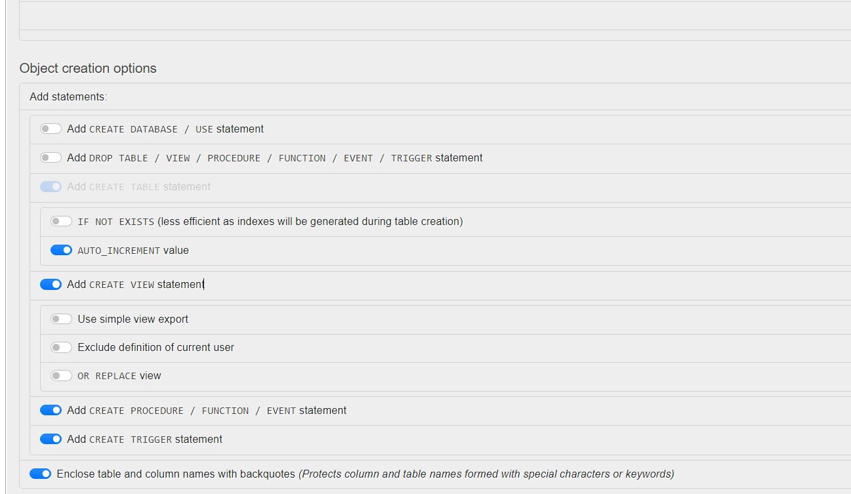Image resolution: width=851 pixels, height=494 pixels.
Task: Click the Object creation options heading
Action: click(88, 68)
